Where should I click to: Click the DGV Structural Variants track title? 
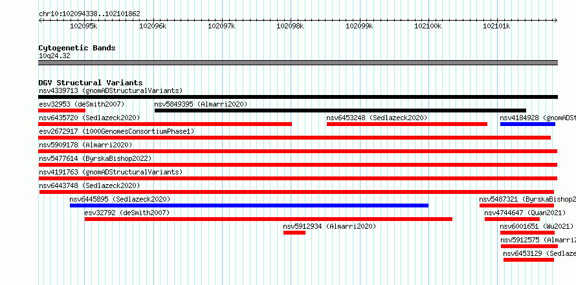point(91,83)
